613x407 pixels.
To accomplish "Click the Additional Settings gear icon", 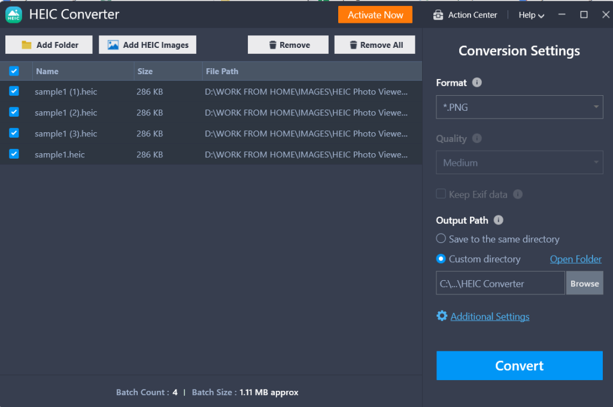I will tap(442, 316).
